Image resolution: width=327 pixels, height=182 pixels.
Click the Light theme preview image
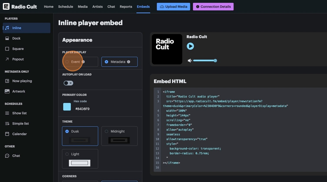pos(80,163)
